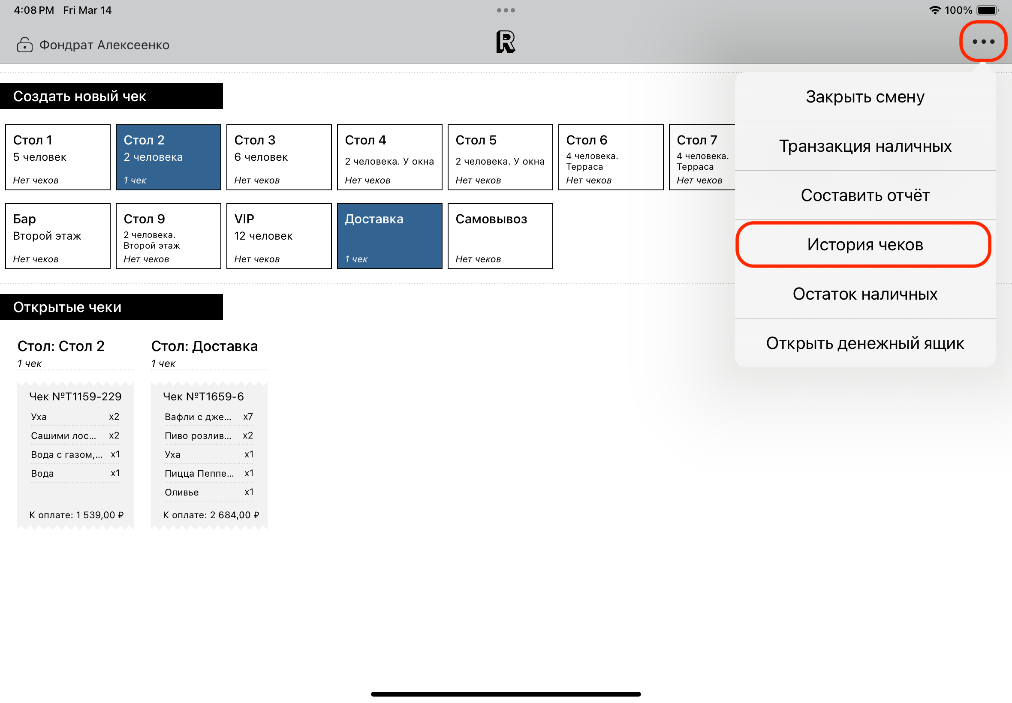Viewport: 1012px width, 703px height.
Task: Choose the VIP 12 человек tile
Action: click(x=279, y=236)
